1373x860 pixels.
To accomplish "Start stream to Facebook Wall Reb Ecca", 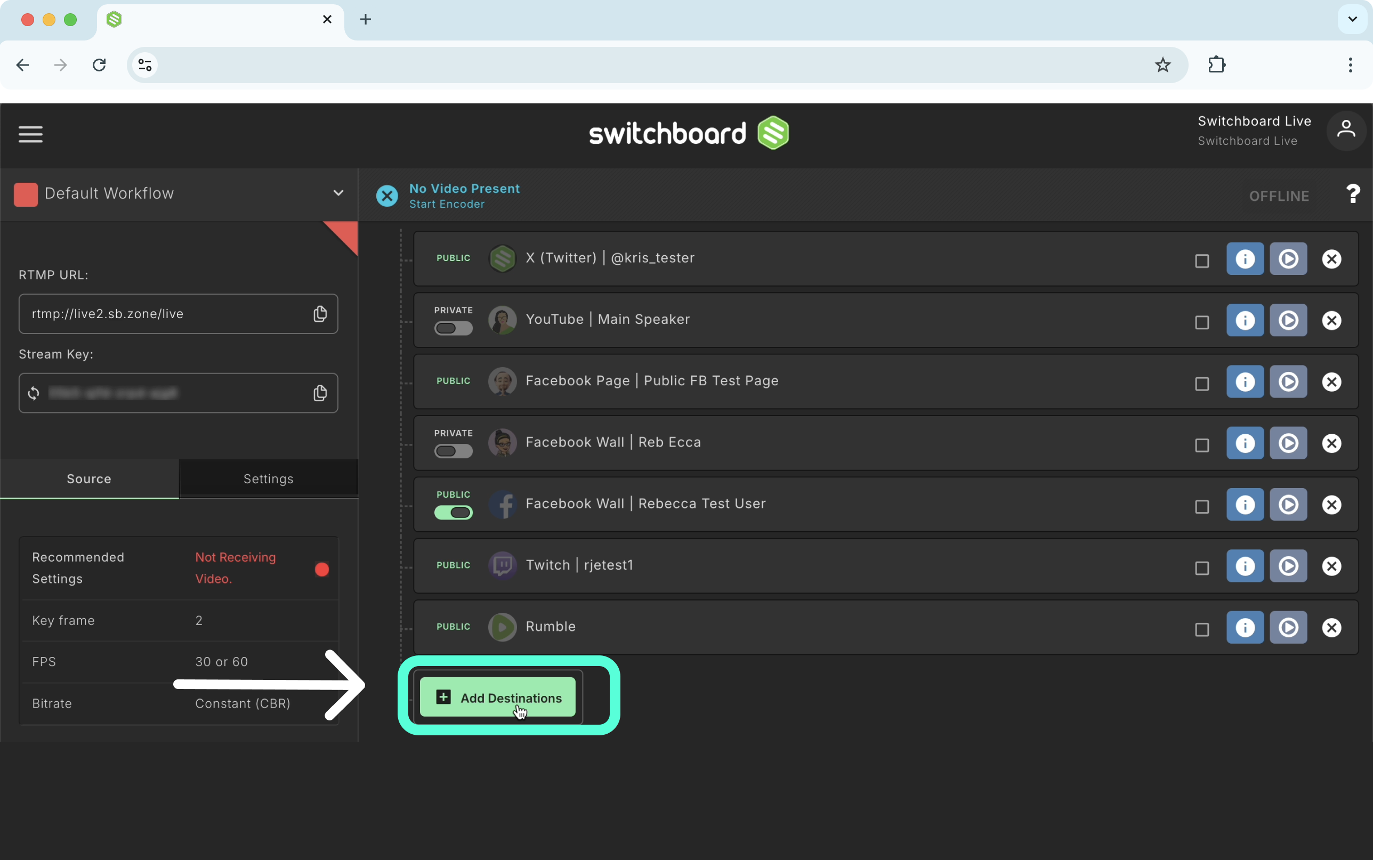I will click(x=1288, y=443).
